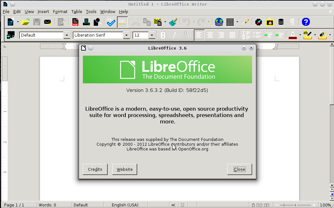Viewport: 334px width, 208px height.
Task: Enable centered paragraph alignment
Action: (210, 35)
